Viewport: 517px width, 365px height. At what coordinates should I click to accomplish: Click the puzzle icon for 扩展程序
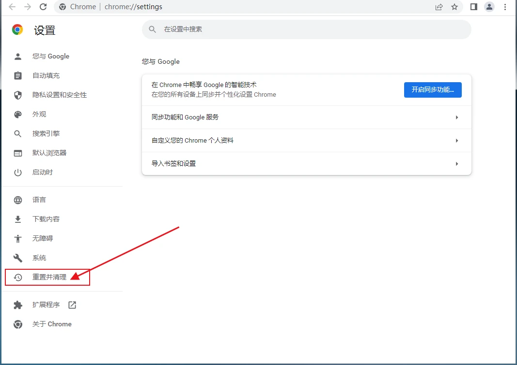coord(18,305)
